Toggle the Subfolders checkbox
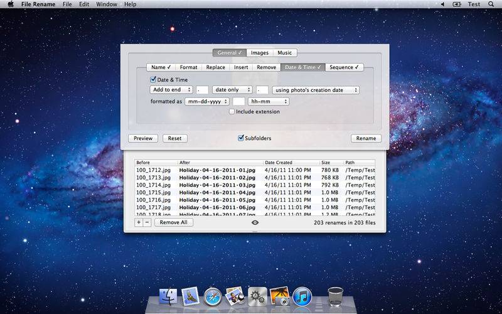This screenshot has height=314, width=502. [241, 138]
